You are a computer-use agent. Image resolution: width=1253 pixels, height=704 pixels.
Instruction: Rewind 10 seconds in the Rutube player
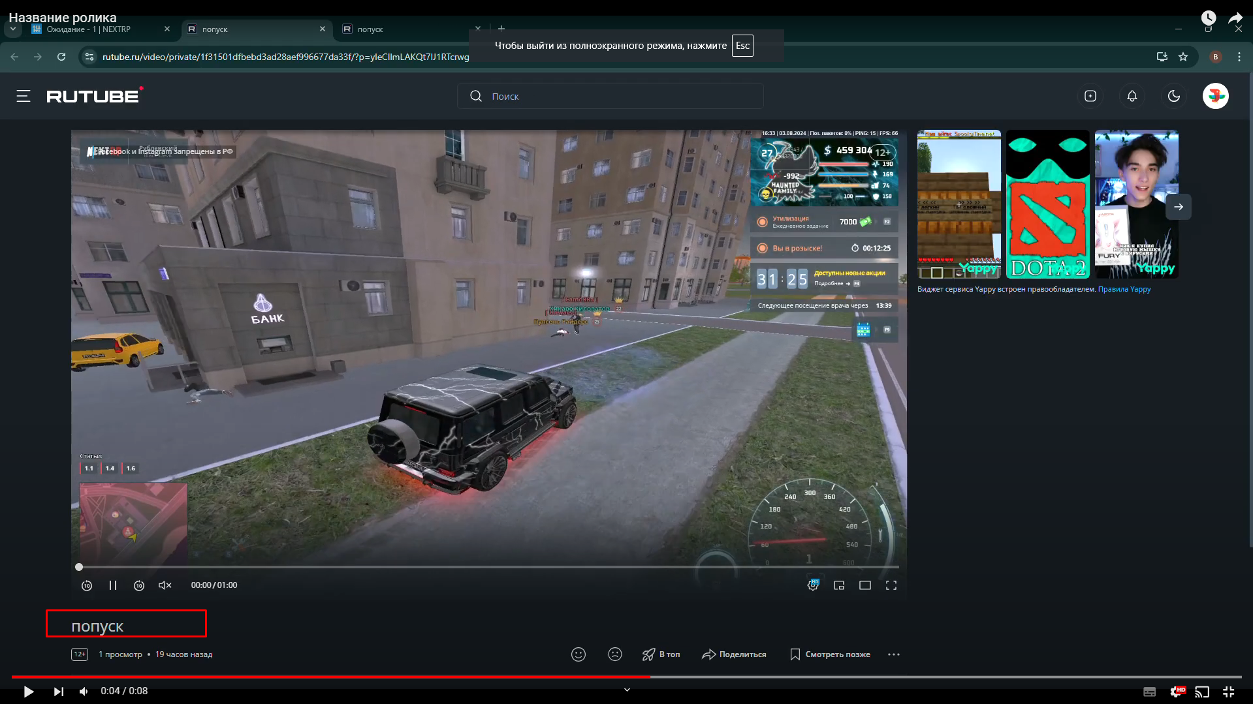tap(87, 585)
